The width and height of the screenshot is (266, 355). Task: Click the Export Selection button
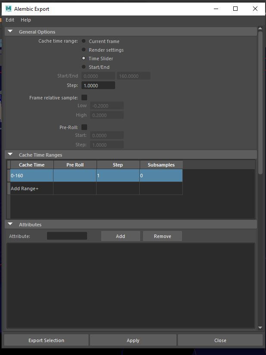click(46, 340)
